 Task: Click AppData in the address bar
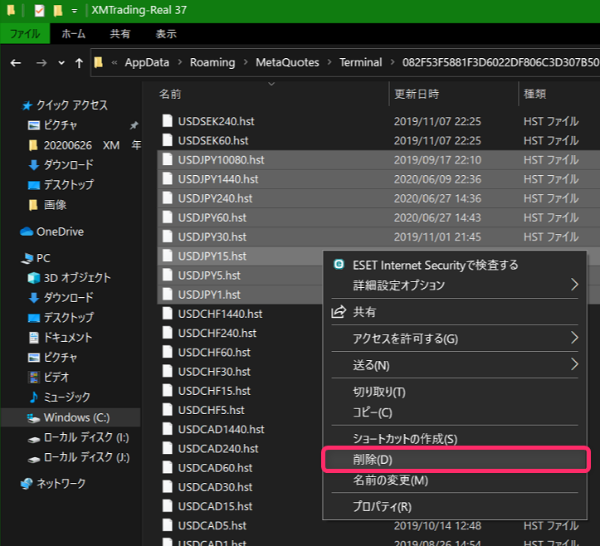(147, 62)
